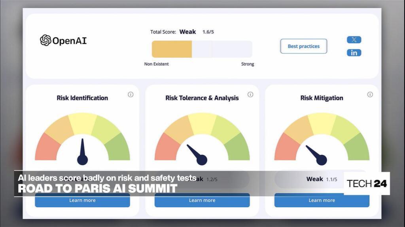Click the OpenAI logo

pos(63,40)
